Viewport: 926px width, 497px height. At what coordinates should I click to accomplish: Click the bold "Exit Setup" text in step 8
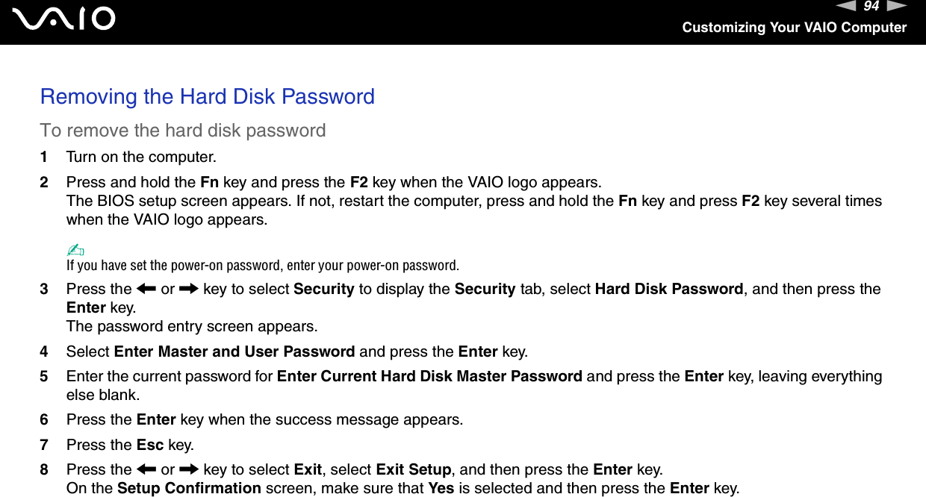tap(413, 470)
